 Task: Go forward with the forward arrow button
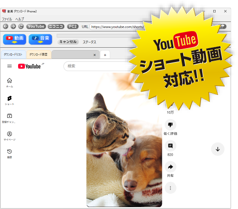(13, 26)
